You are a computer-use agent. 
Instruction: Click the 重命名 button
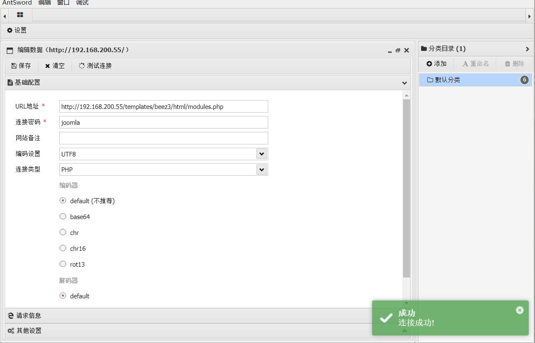pos(476,64)
